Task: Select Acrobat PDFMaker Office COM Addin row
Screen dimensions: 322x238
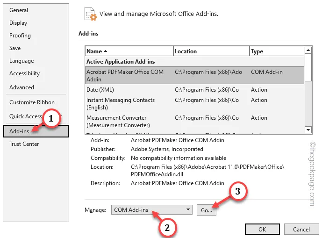Action: coord(194,75)
